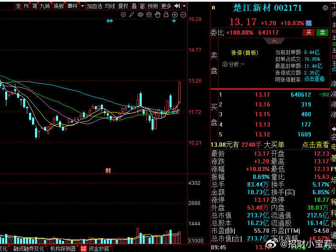336x252 pixels.
Task: Open the 预测 forecast tool
Action: tap(153, 6)
